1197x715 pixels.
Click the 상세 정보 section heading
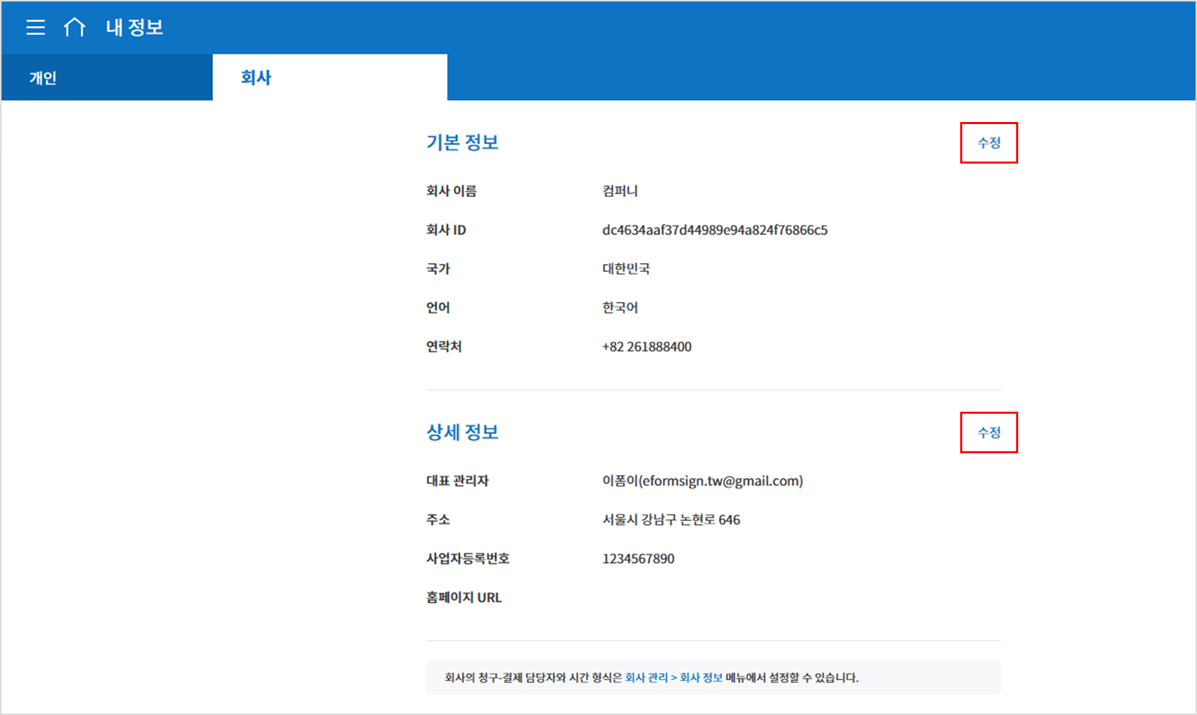click(462, 432)
